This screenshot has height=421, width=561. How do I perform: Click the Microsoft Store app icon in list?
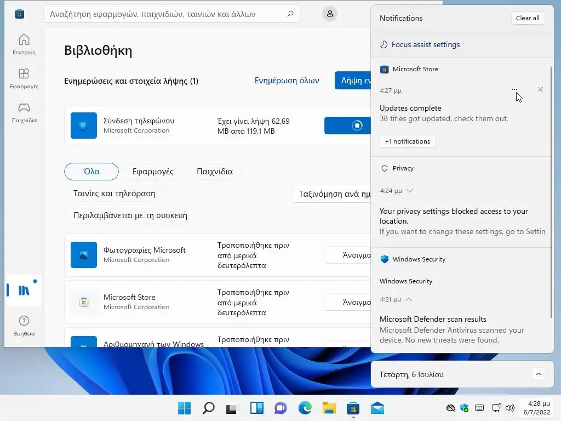tap(84, 302)
